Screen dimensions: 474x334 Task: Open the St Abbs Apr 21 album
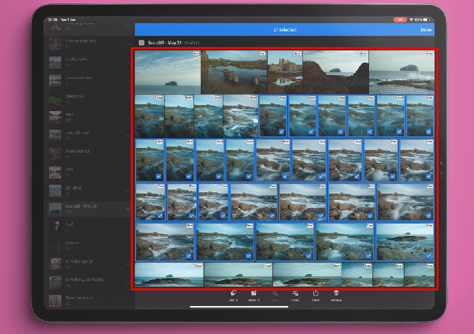pos(78,262)
